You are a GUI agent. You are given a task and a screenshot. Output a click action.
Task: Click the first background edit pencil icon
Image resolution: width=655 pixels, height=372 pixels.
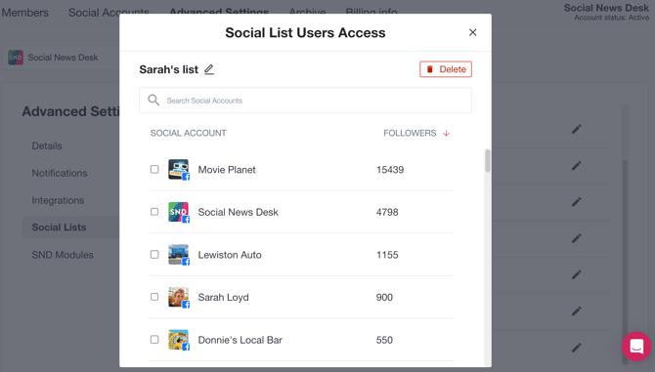[x=577, y=129]
